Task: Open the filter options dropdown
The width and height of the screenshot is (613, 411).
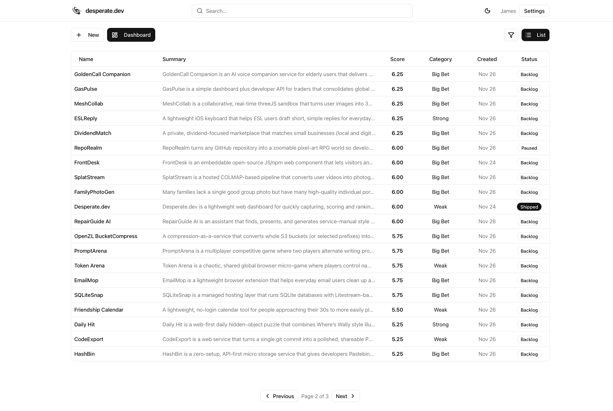Action: tap(511, 35)
